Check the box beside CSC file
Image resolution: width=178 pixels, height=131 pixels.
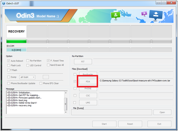coord(75,96)
